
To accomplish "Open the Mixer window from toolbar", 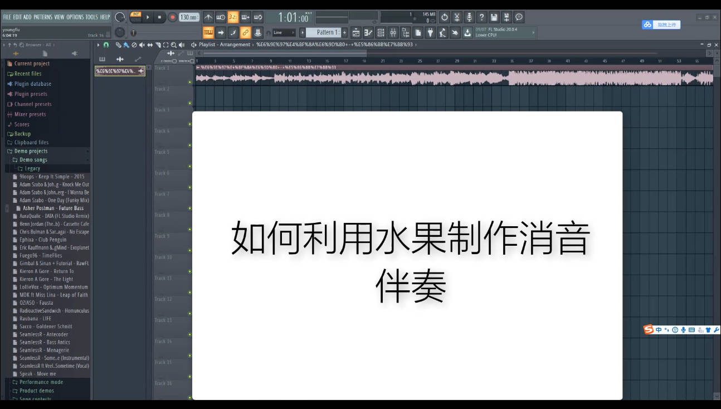I will [x=393, y=33].
